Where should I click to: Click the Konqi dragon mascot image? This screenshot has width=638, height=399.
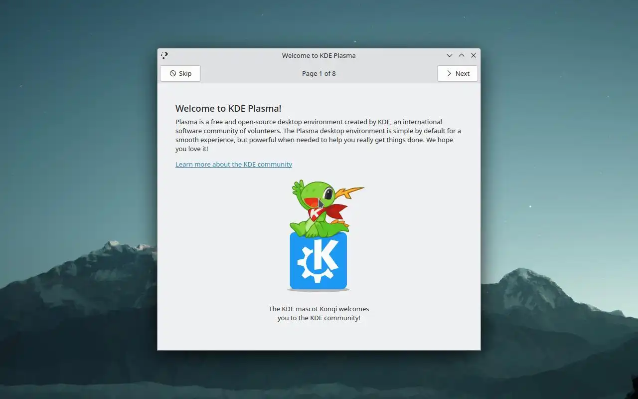[x=327, y=208]
